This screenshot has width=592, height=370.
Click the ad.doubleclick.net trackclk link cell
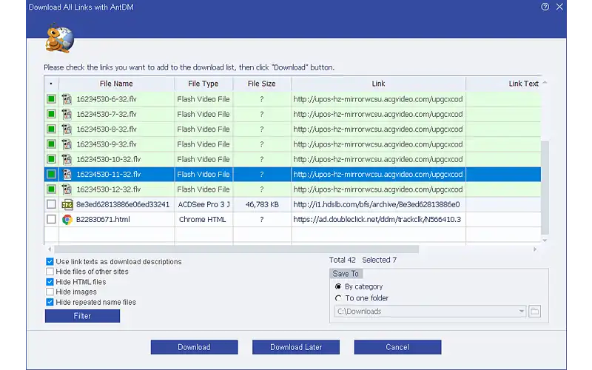tap(378, 219)
